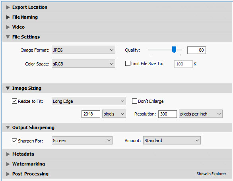Expand the Post-Processing section
Viewport: 233px width, 181px height.
tap(8, 174)
